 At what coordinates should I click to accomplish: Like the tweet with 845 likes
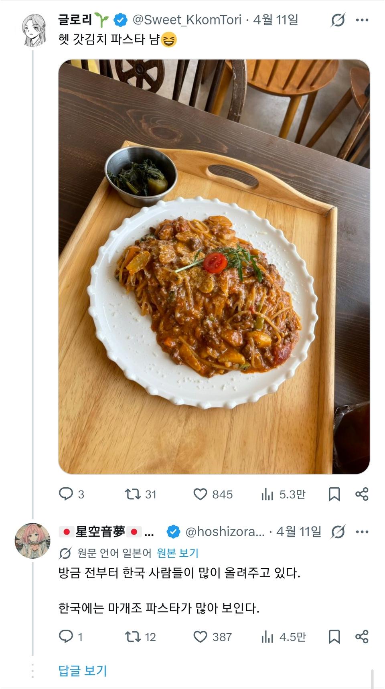click(x=200, y=494)
